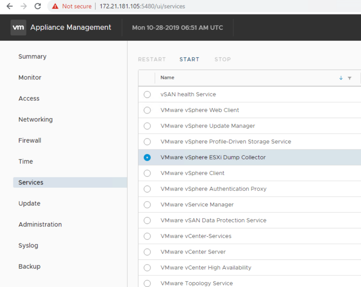Select VMware vSphere Web Client radio button
The image size is (361, 287).
147,110
